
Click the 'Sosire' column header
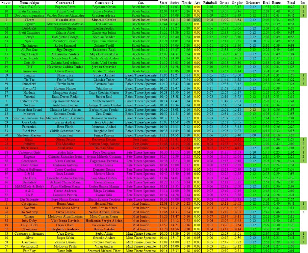coord(175,3)
